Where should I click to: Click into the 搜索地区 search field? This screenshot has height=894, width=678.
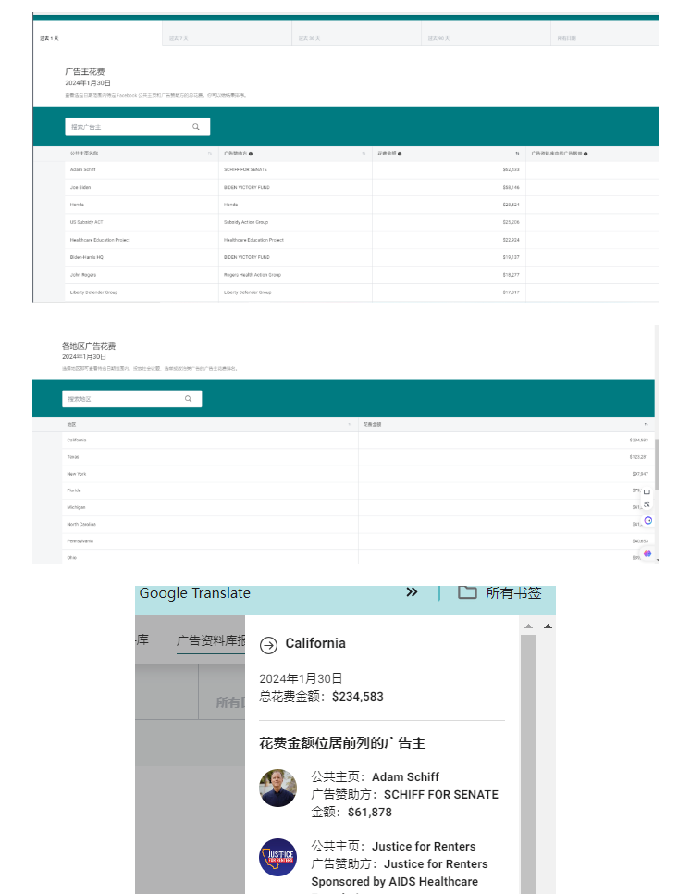pos(131,399)
